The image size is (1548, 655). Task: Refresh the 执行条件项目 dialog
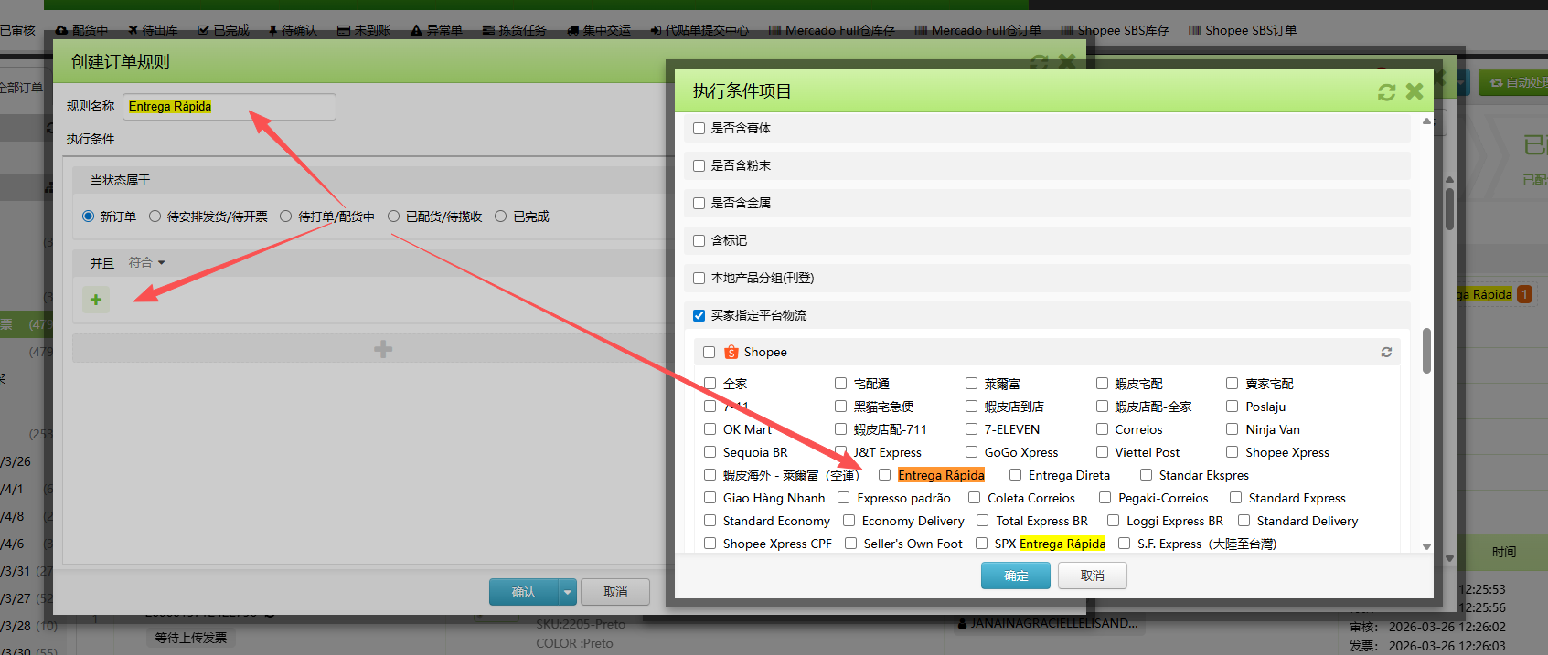pyautogui.click(x=1386, y=92)
